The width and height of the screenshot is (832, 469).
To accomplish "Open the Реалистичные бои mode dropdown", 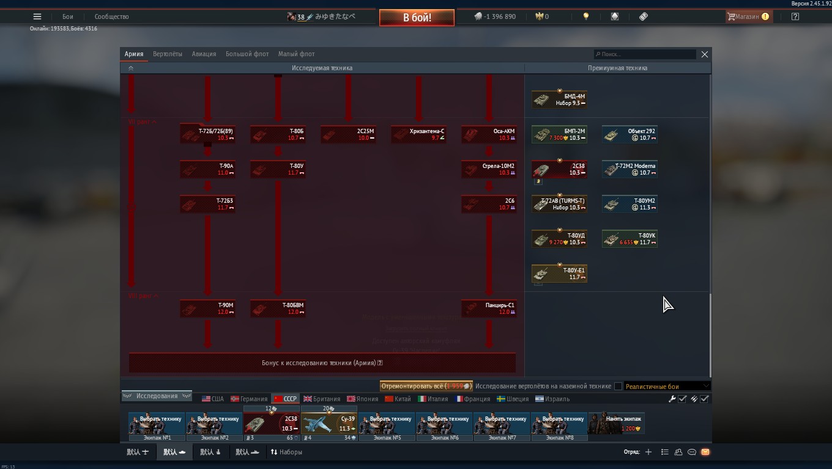I will [x=667, y=386].
